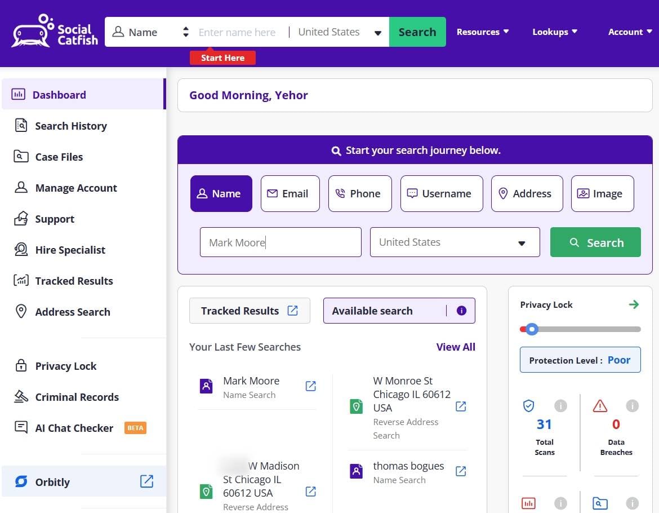
Task: Click the 0 Data Breaches value
Action: point(616,424)
